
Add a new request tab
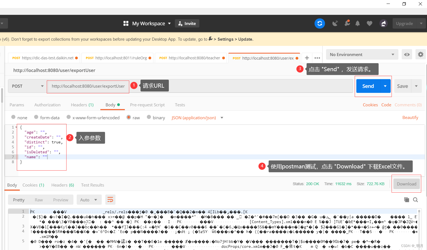point(307,58)
